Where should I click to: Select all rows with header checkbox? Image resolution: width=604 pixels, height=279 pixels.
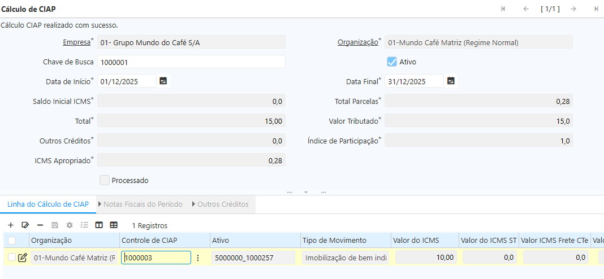coord(12,241)
